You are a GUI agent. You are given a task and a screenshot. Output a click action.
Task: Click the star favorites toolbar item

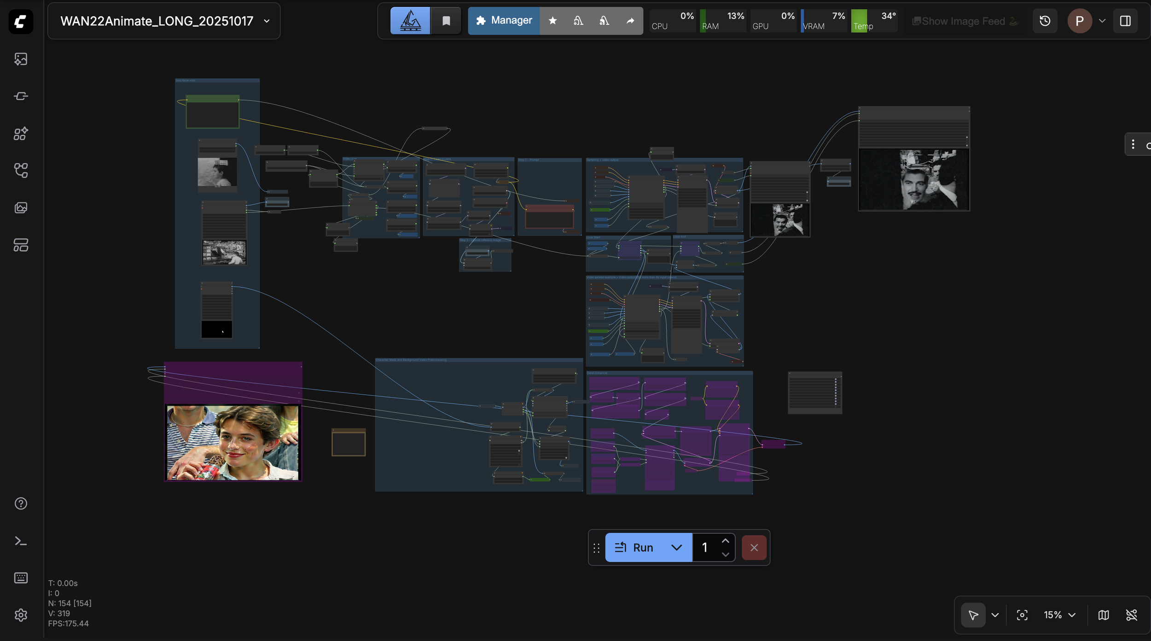tap(552, 21)
